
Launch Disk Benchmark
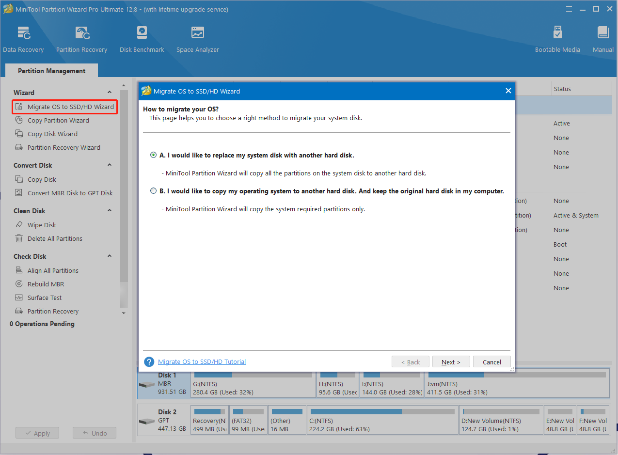pyautogui.click(x=142, y=39)
